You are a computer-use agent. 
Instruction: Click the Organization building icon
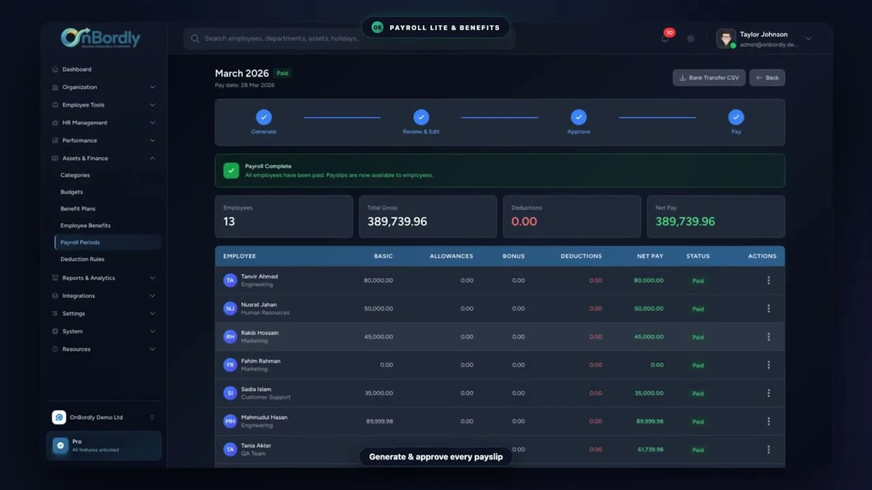[x=55, y=87]
